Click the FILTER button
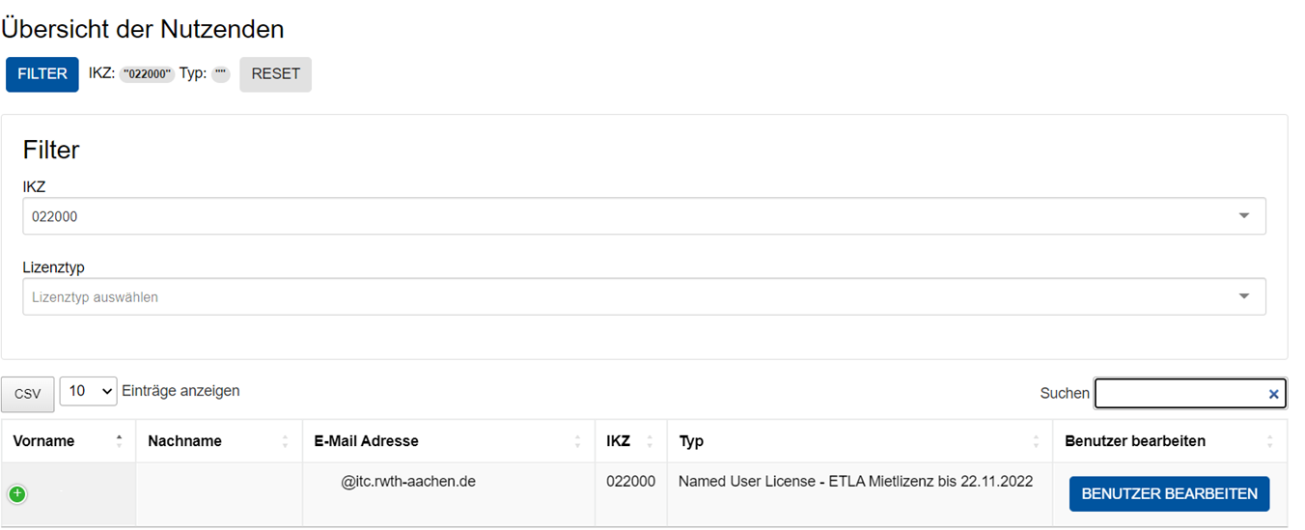Image resolution: width=1305 pixels, height=530 pixels. click(x=42, y=74)
